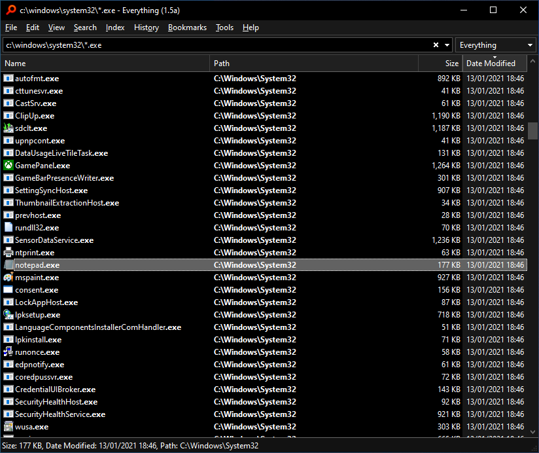The image size is (539, 453).
Task: Click the notepad.exe icon
Action: point(9,265)
